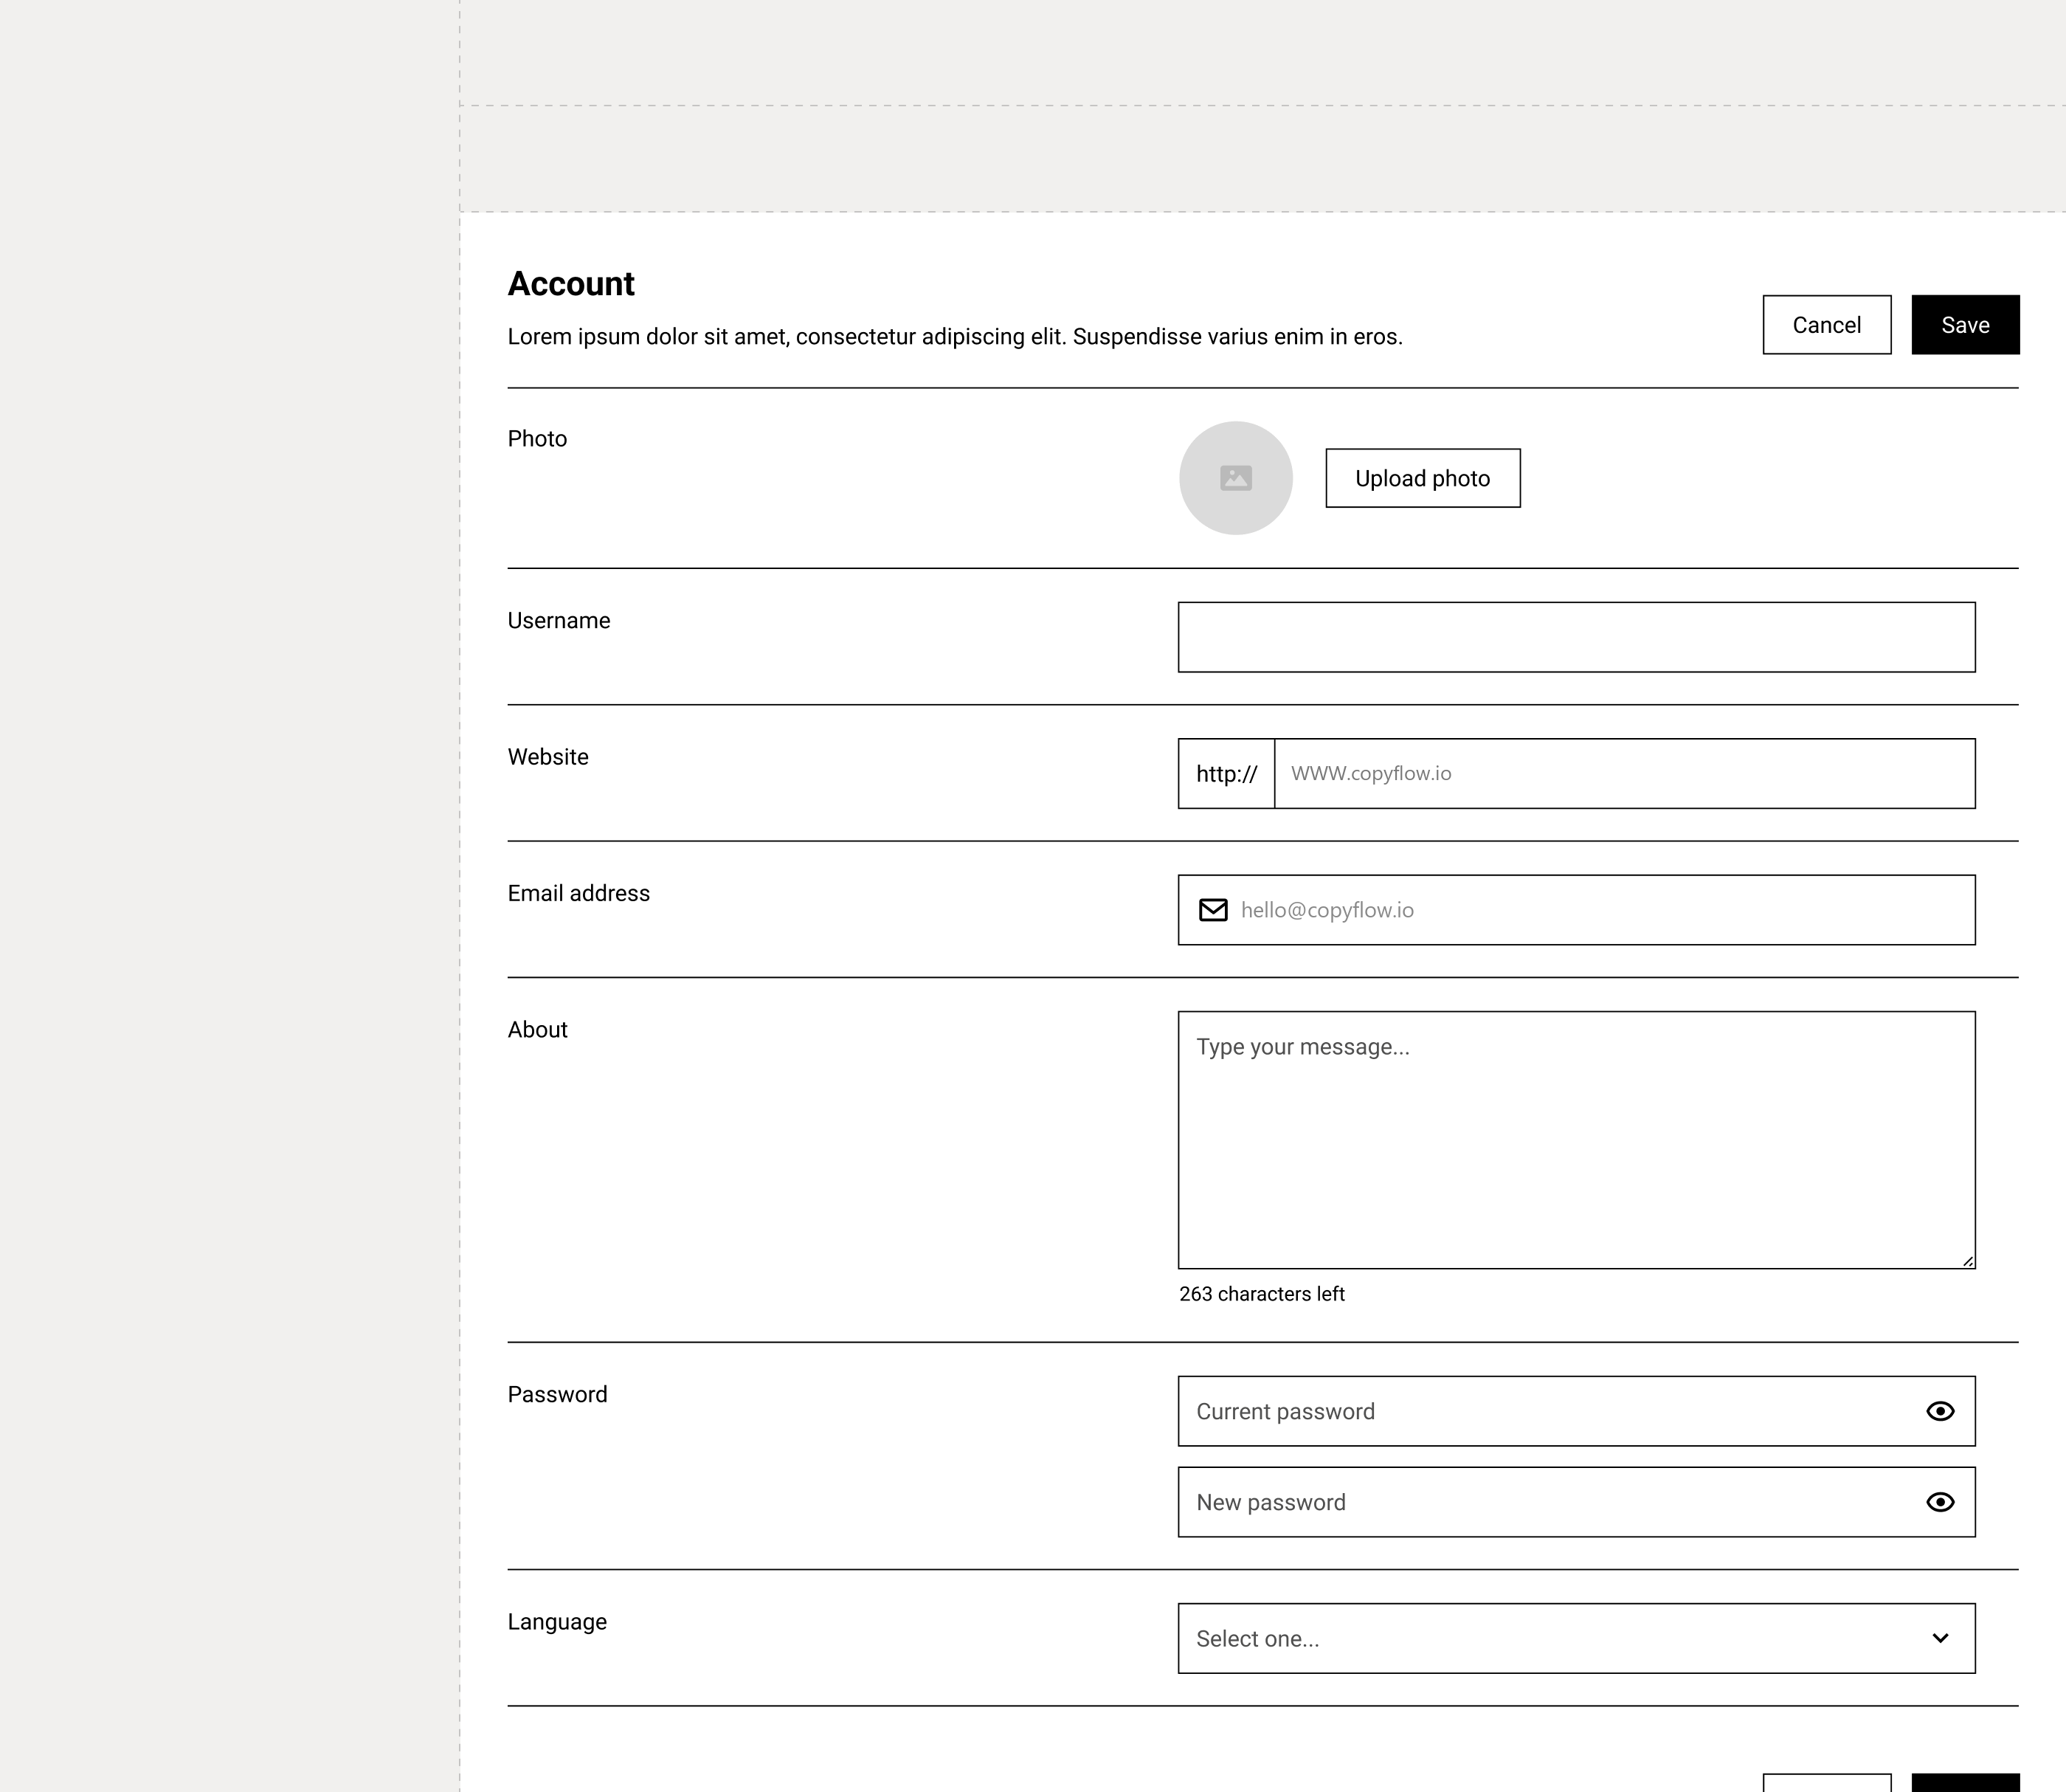Viewport: 2066px width, 1792px height.
Task: Click the Username label
Action: tap(559, 621)
